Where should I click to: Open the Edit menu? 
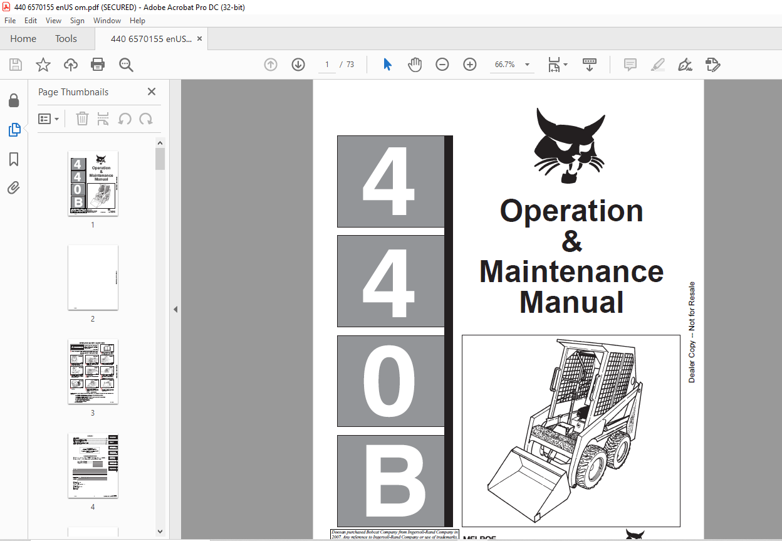[x=31, y=21]
